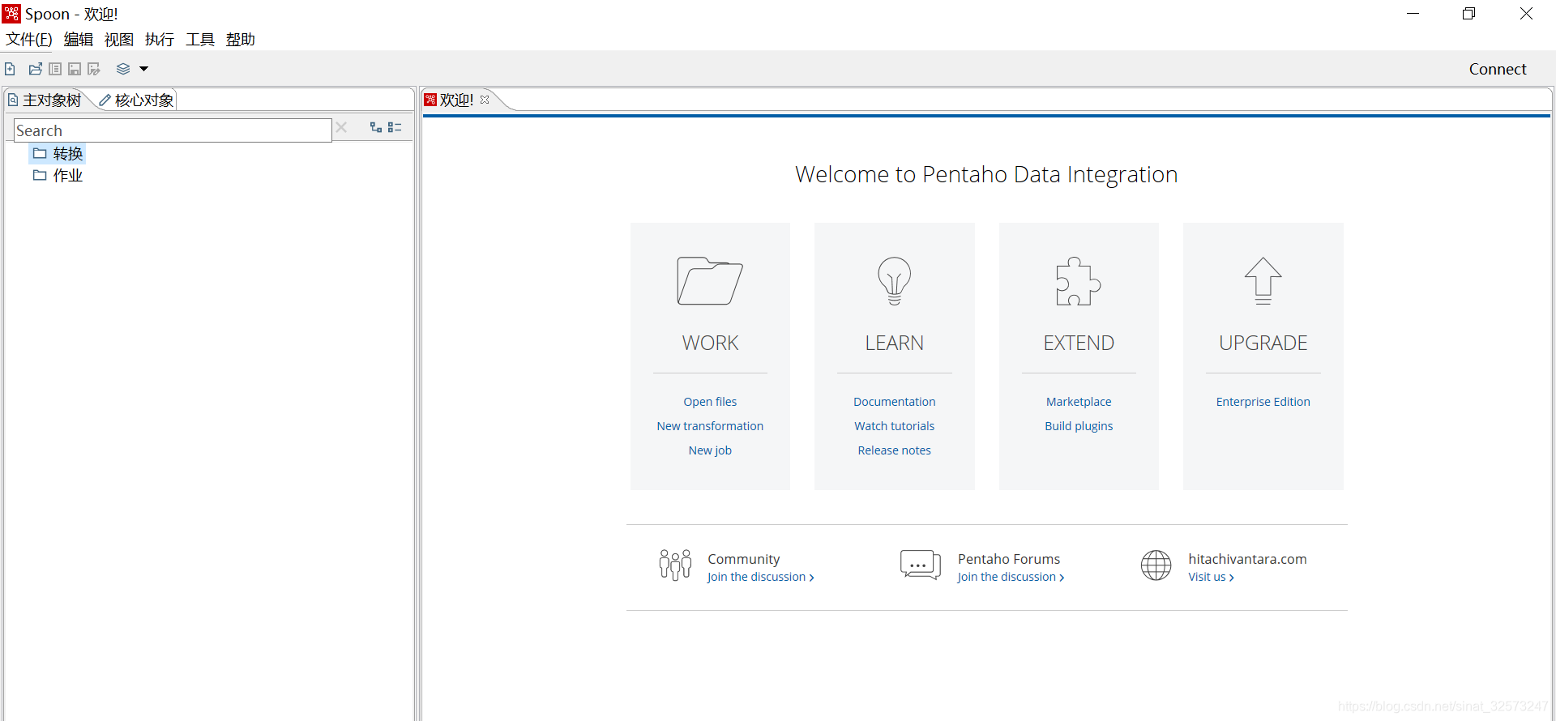Click the New file toolbar icon
The image size is (1556, 721).
click(x=10, y=69)
